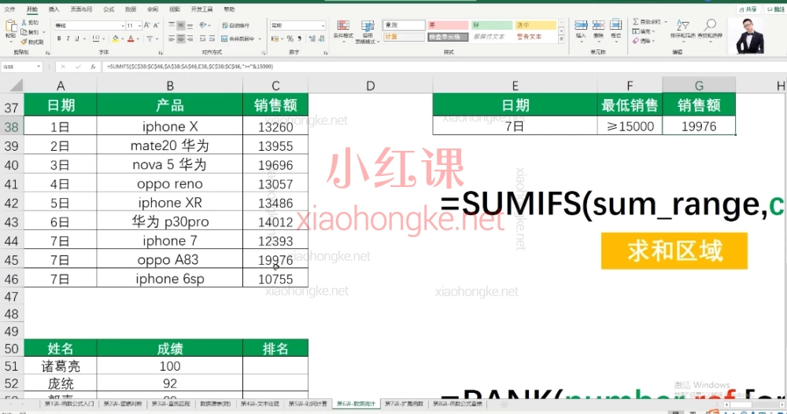Apply the red 'Bad' cell style

[448, 25]
